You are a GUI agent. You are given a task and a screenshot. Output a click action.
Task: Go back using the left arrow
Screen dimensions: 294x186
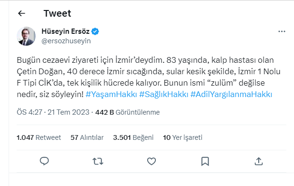21,13
